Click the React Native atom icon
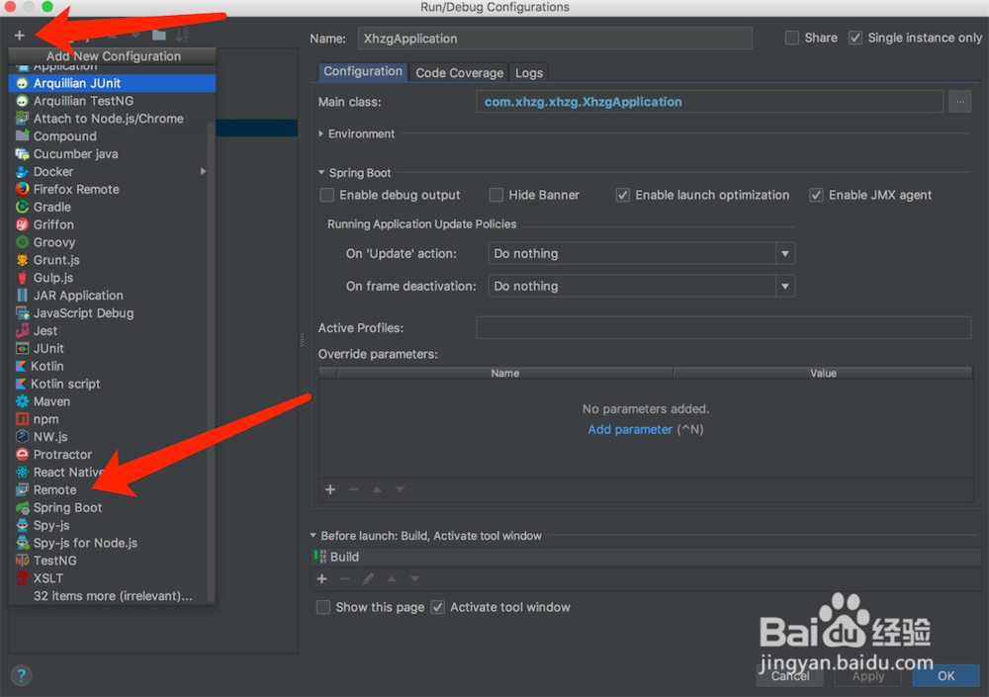Viewport: 989px width, 697px height. pyautogui.click(x=22, y=472)
